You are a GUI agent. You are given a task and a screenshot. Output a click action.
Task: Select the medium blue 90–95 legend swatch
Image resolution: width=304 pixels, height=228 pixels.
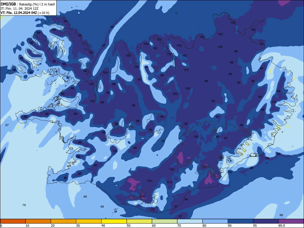click(240, 221)
